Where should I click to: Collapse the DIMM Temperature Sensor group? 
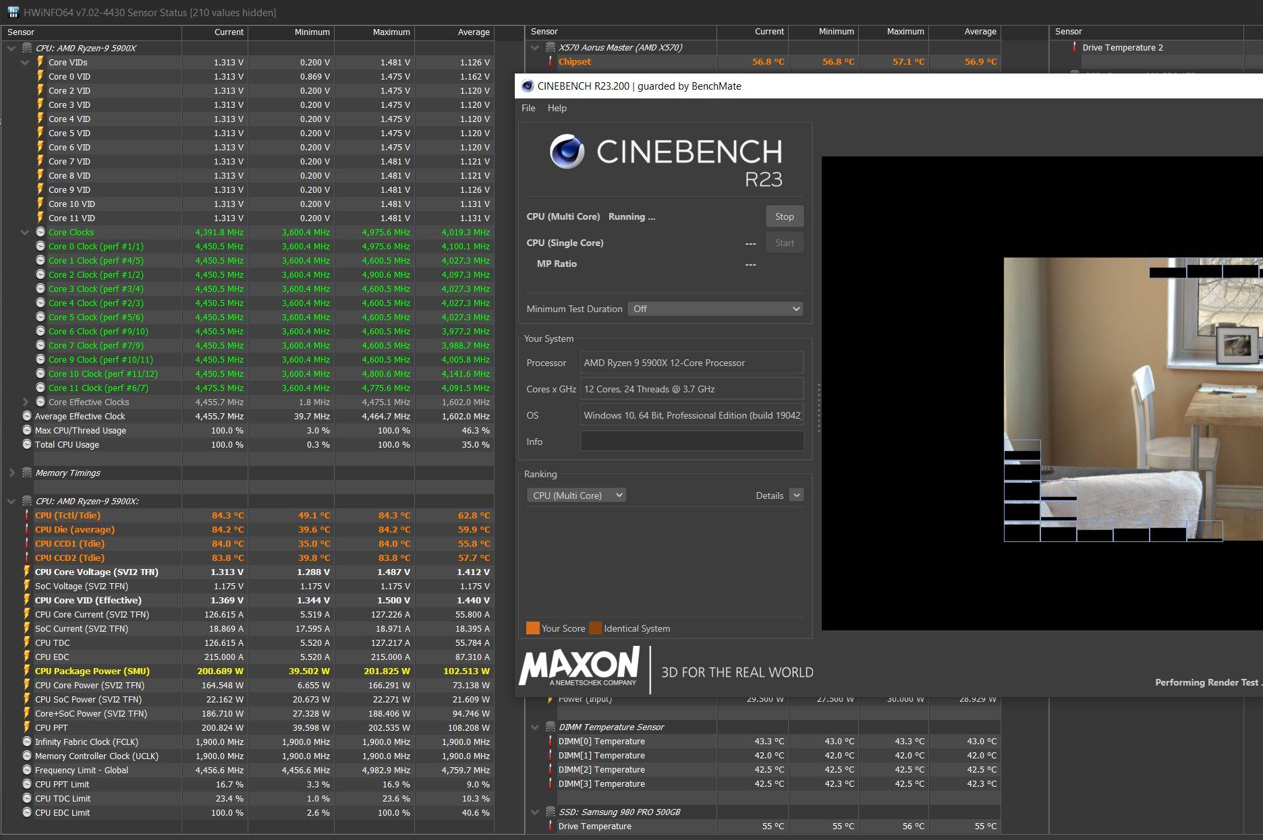(x=535, y=727)
